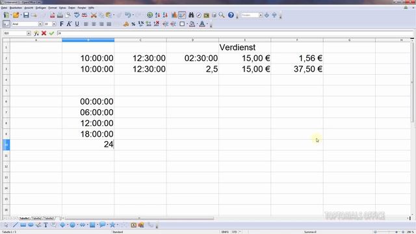
Task: Click the Verdienst header cell
Action: [x=244, y=47]
